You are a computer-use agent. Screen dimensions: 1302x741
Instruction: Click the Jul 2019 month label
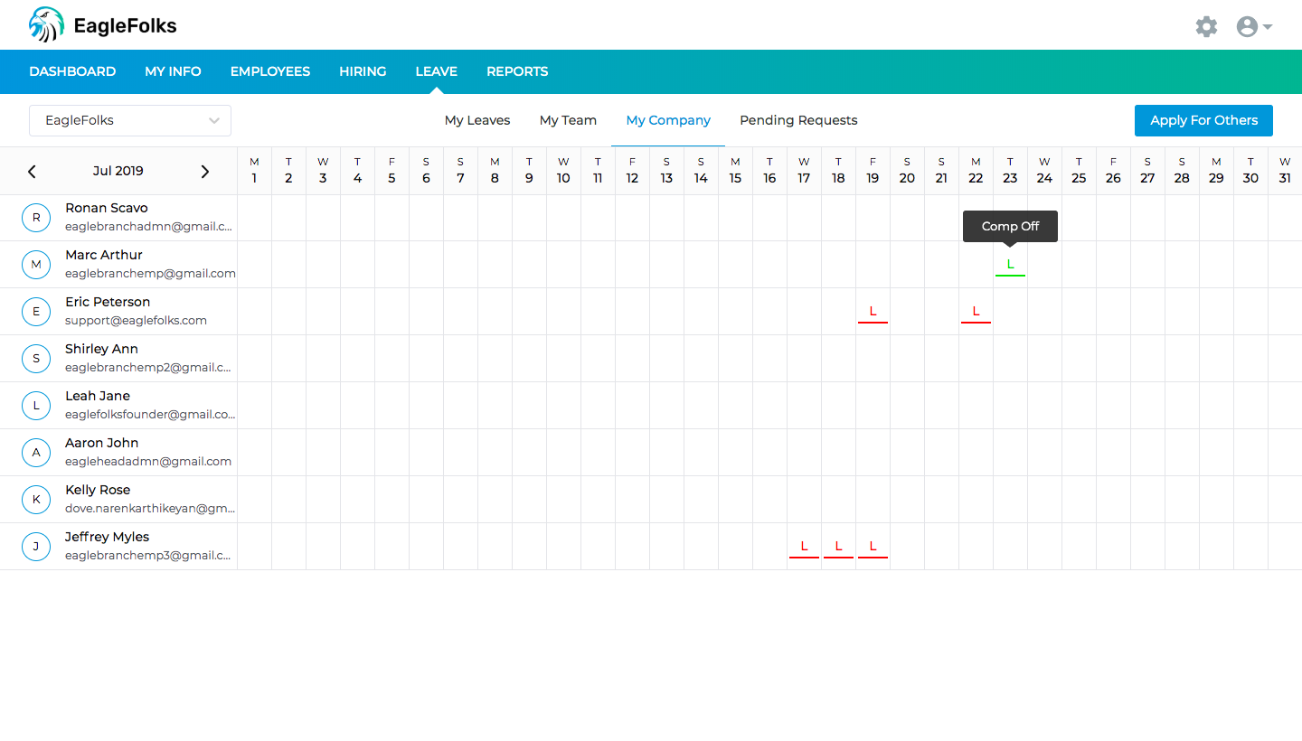click(118, 171)
